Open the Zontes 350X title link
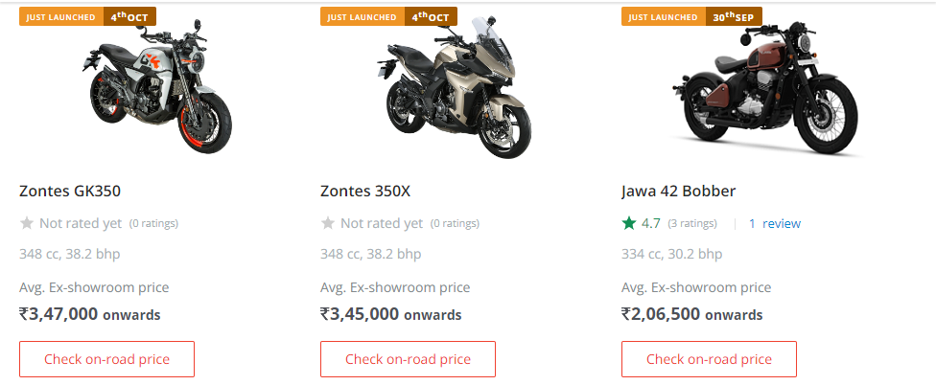 365,191
